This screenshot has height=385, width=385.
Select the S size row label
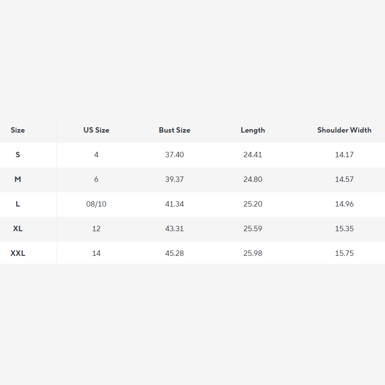(18, 155)
